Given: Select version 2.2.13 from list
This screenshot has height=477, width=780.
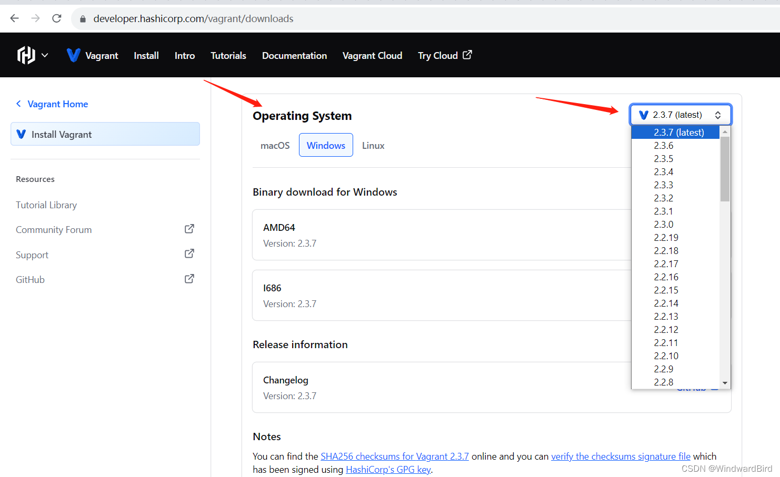Looking at the screenshot, I should pyautogui.click(x=675, y=317).
